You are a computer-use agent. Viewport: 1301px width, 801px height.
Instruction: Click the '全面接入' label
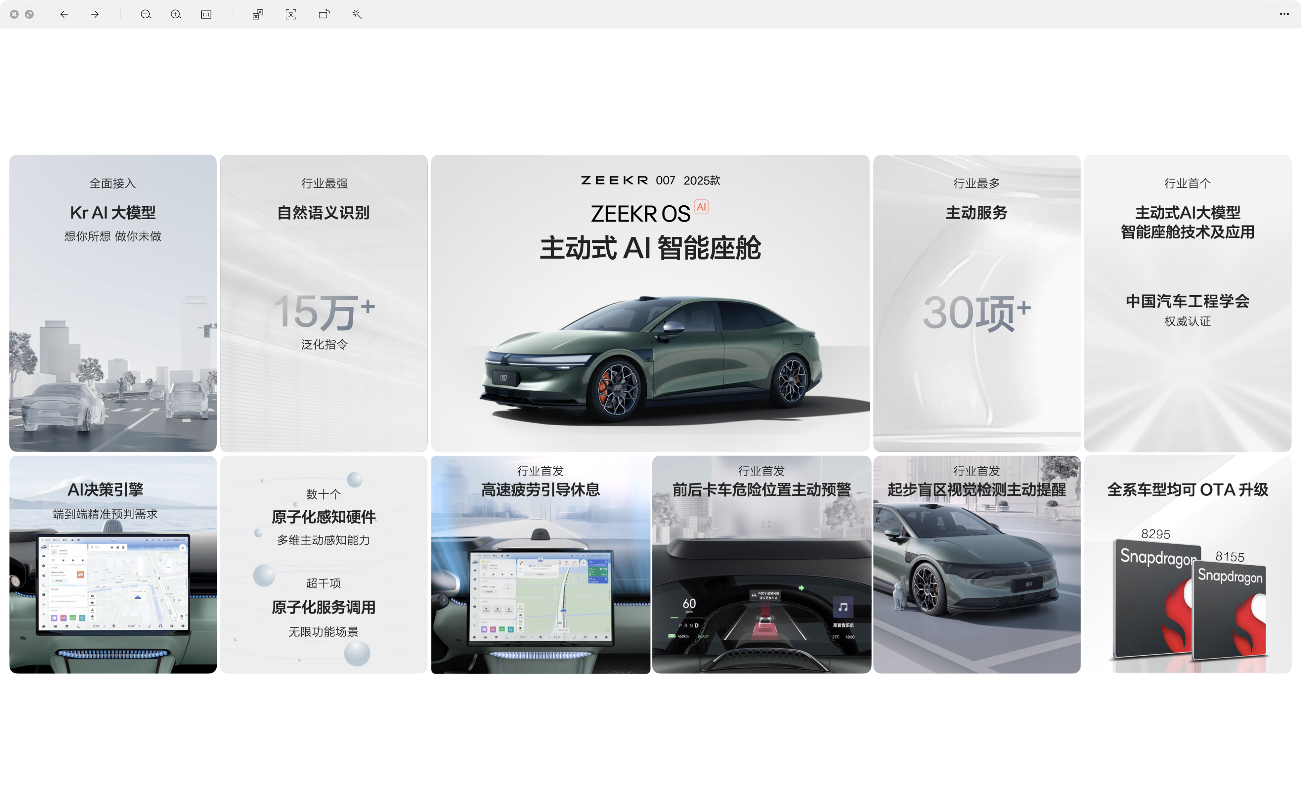pyautogui.click(x=112, y=184)
